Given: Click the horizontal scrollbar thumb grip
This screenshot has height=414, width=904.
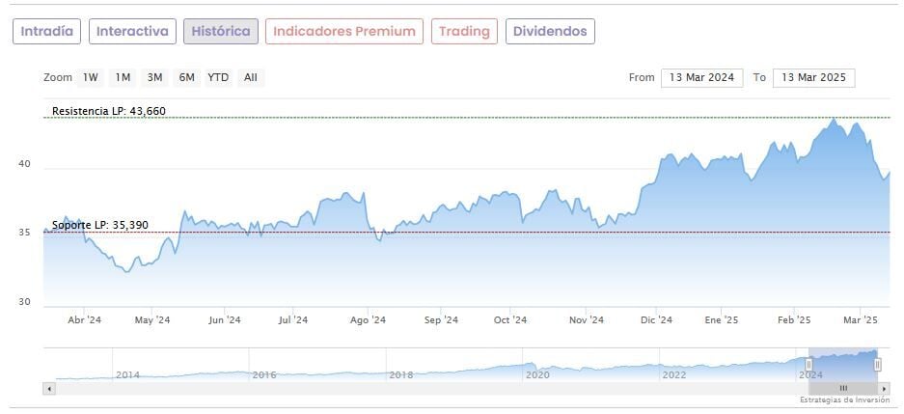Looking at the screenshot, I should [x=842, y=388].
